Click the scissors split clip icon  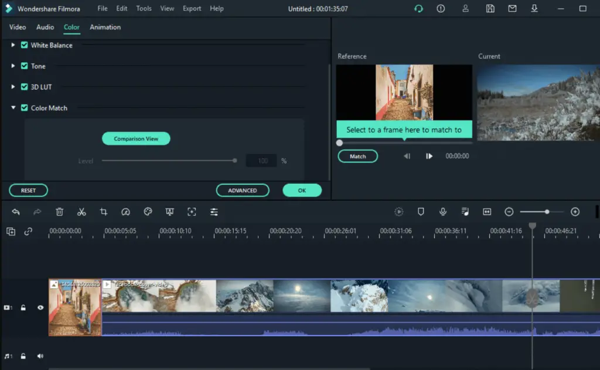[81, 212]
